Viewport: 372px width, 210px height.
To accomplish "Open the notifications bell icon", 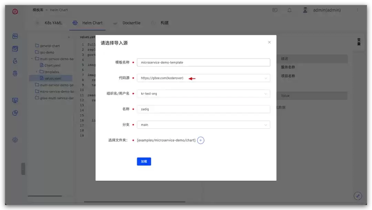I will 289,10.
